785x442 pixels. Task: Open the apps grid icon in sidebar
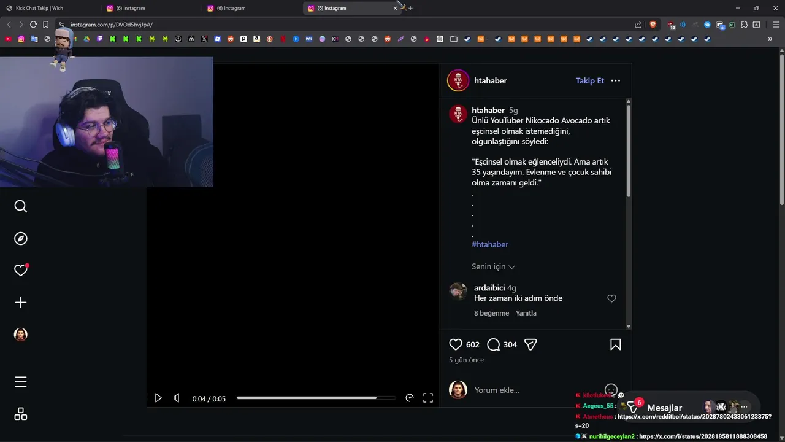point(21,414)
